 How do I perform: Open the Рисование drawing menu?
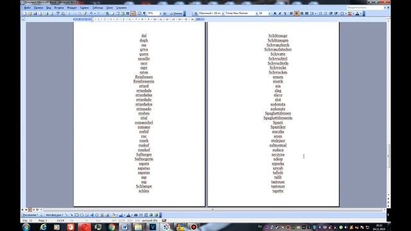point(30,215)
